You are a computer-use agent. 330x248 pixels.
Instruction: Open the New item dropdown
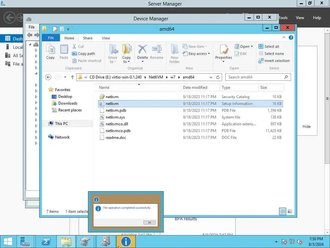(195, 46)
